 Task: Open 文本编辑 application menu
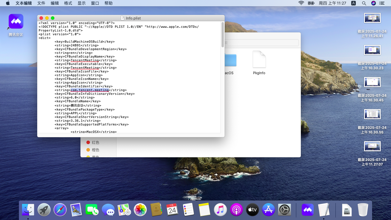pyautogui.click(x=24, y=3)
